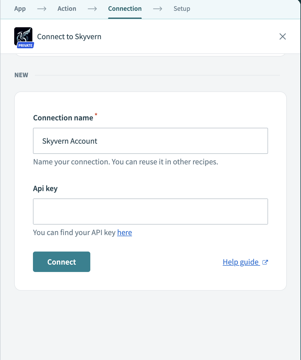
Task: Click the Connection name input field
Action: [150, 141]
